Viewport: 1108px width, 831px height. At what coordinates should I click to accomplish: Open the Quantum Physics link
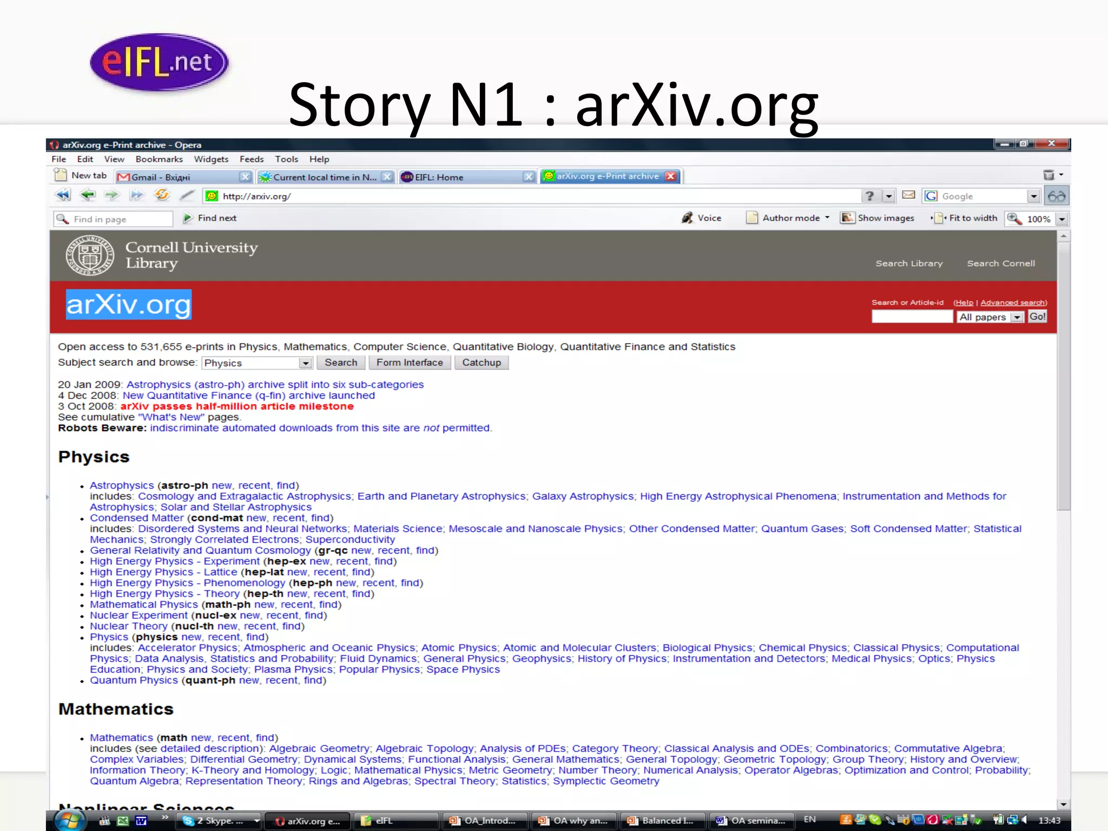click(x=134, y=680)
